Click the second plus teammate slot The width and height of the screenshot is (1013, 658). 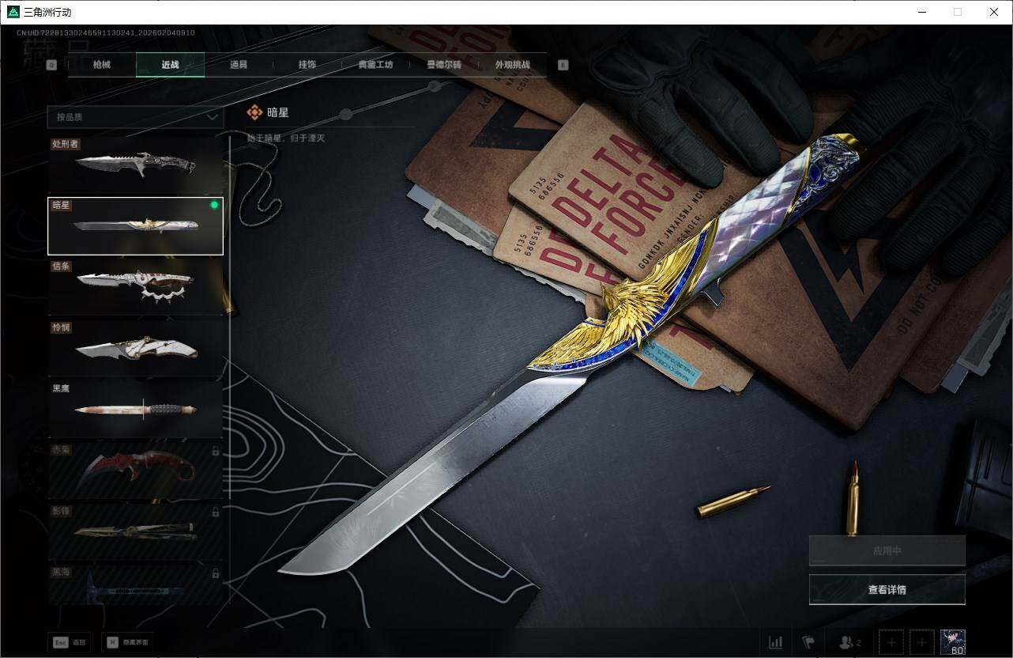tap(921, 642)
